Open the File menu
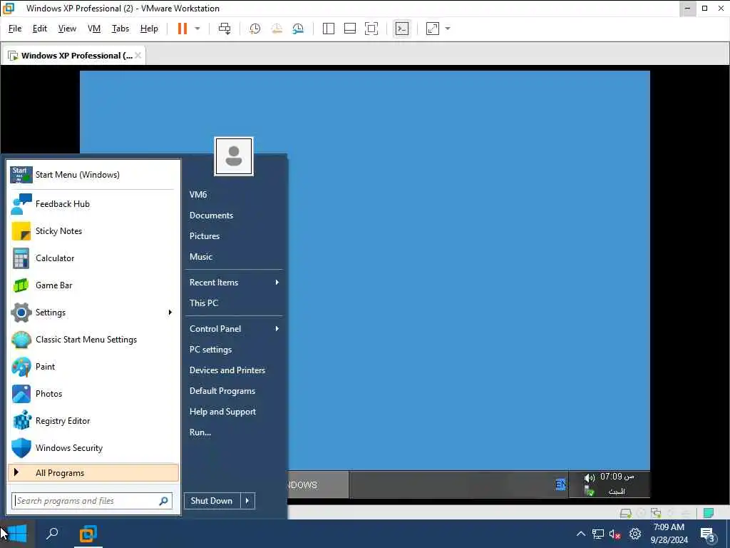730x548 pixels. coord(15,29)
